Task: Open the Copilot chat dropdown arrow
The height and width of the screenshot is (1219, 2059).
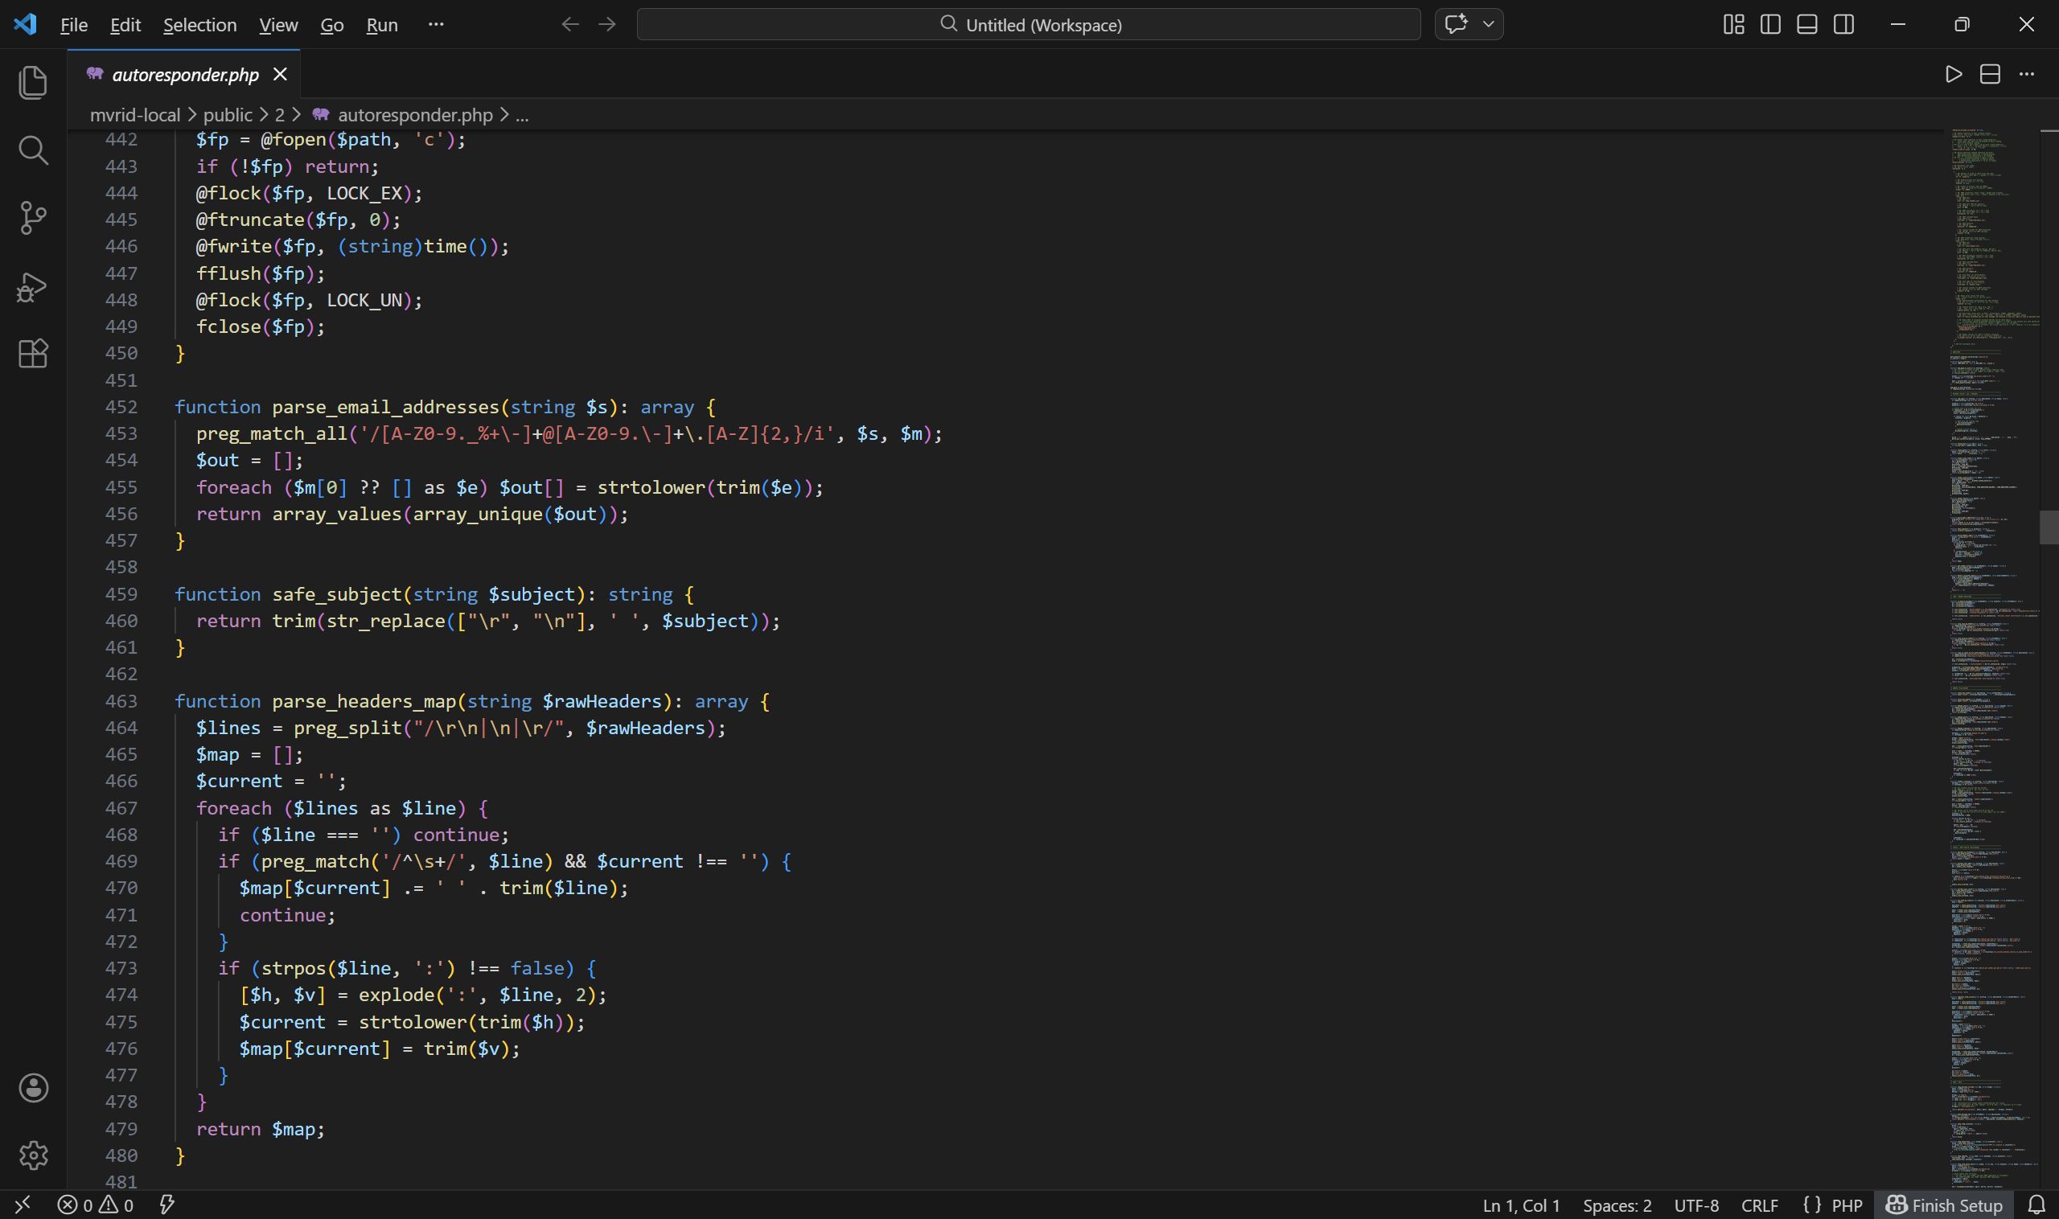Action: click(1488, 25)
